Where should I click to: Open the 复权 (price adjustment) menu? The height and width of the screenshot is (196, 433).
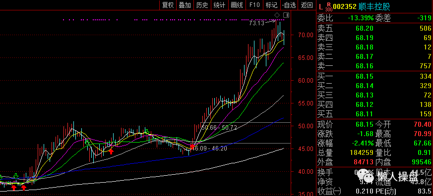tap(168, 4)
